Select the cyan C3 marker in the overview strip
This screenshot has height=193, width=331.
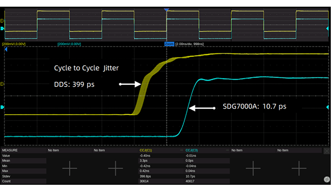(x=3, y=28)
